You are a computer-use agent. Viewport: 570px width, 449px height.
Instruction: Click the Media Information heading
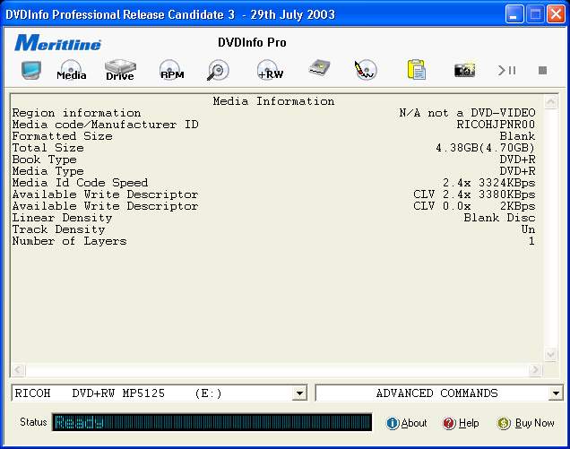point(273,101)
